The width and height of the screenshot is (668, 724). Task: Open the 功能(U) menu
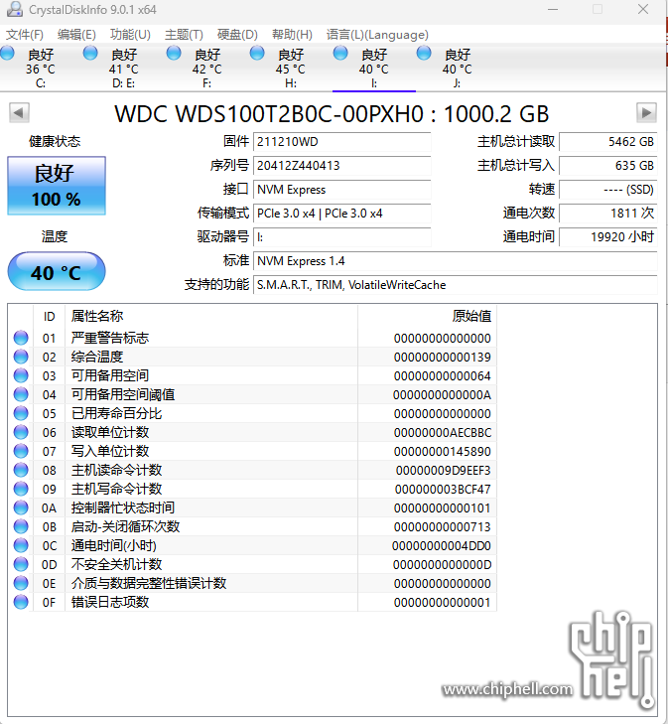point(130,35)
